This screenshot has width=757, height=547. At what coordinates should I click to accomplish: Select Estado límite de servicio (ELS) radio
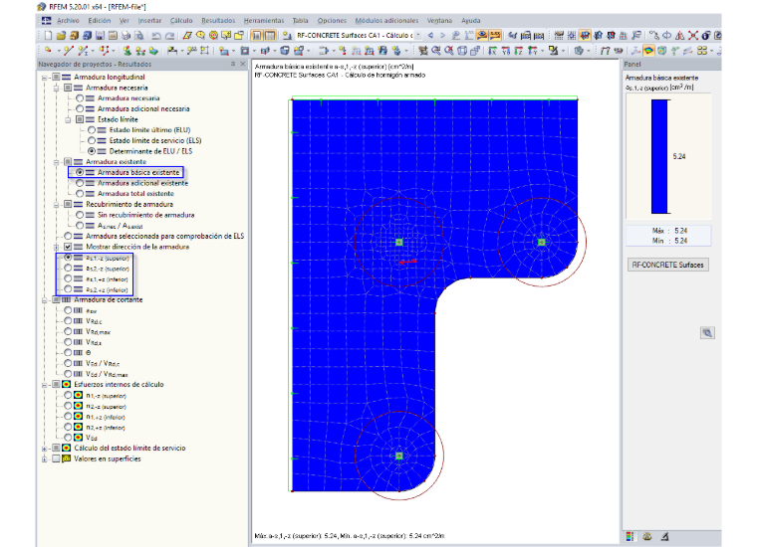click(x=92, y=140)
